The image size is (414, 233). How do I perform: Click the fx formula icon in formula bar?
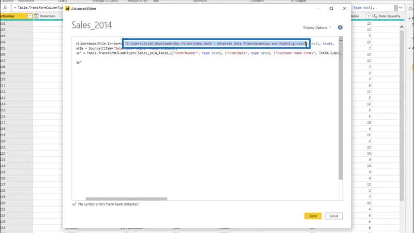(x=5, y=8)
